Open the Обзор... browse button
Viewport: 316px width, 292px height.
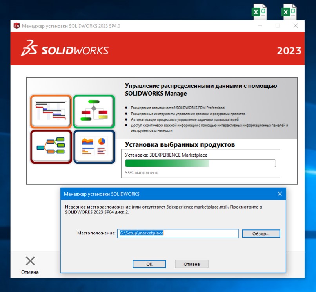pos(261,234)
